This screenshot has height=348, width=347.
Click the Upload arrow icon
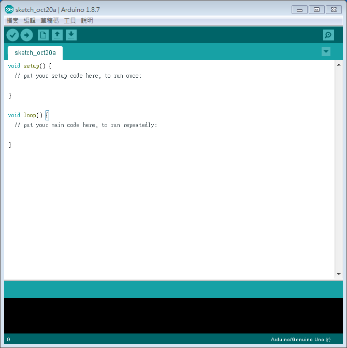[x=26, y=35]
